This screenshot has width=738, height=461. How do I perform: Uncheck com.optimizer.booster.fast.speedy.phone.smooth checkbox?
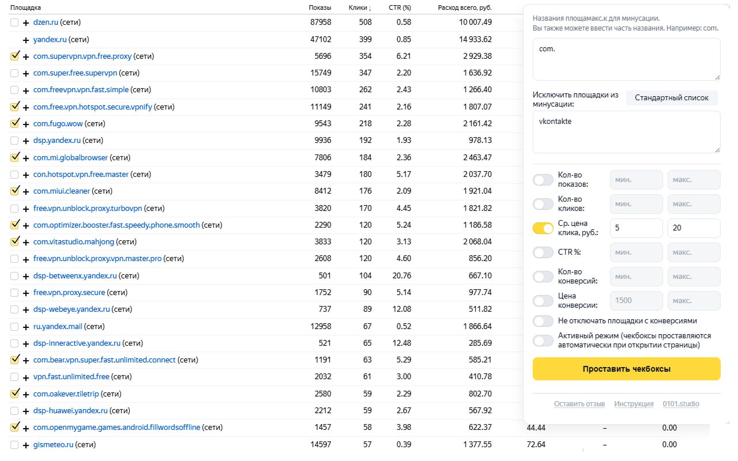14,225
